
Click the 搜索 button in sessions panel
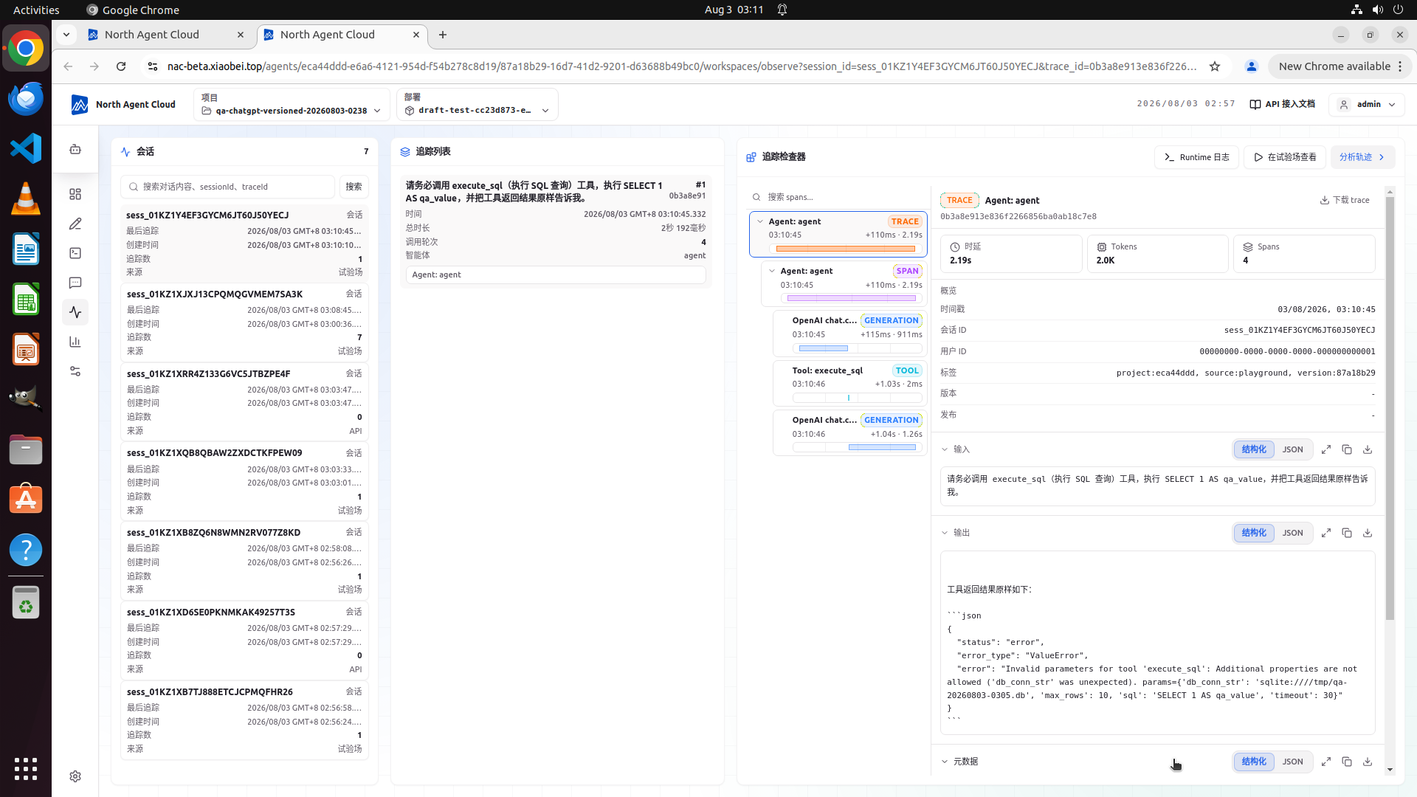point(354,187)
